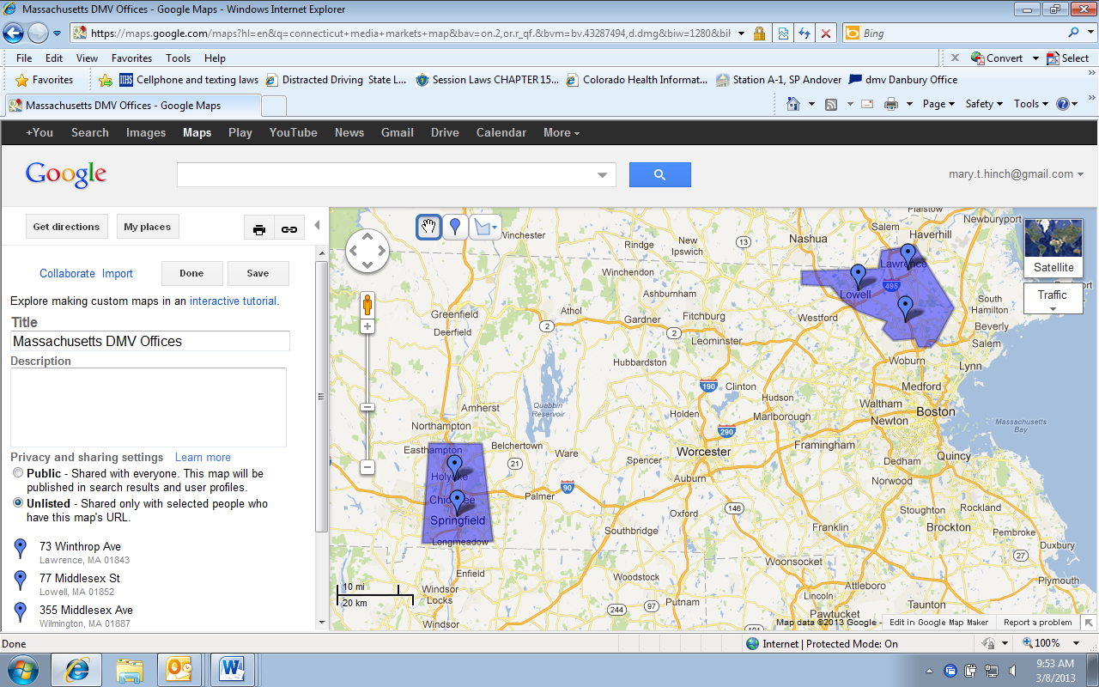Click the map zoom slider handle
This screenshot has height=687, width=1099.
pos(367,406)
